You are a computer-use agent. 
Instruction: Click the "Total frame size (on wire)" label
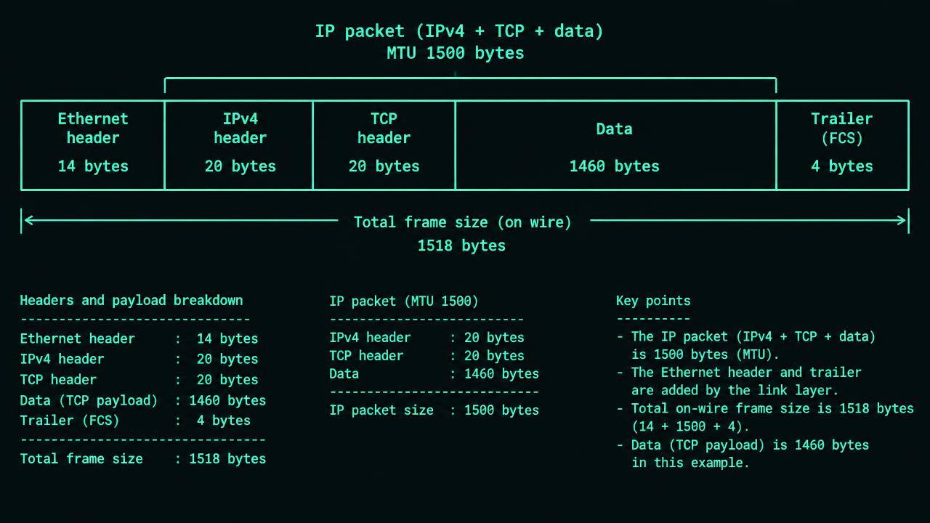coord(463,222)
